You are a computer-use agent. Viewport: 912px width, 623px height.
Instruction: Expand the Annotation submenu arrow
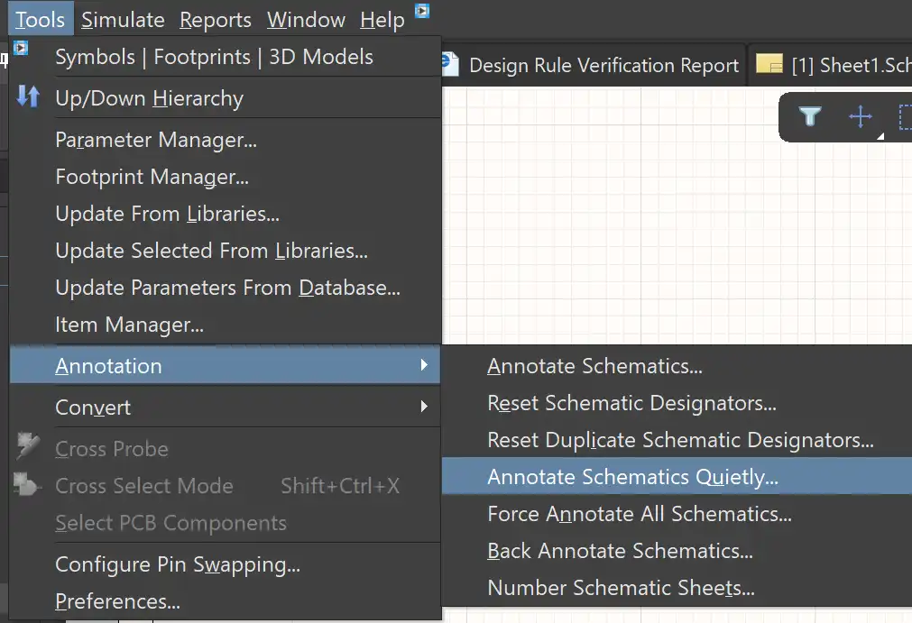[x=424, y=365]
